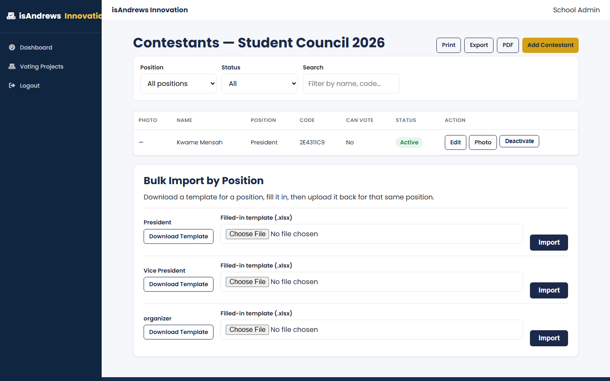Viewport: 610px width, 381px height.
Task: Click the POSITION column header
Action: [x=263, y=120]
